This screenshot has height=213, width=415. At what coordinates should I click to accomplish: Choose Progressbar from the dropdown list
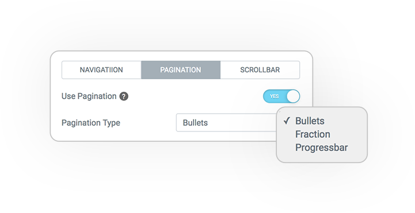point(321,148)
